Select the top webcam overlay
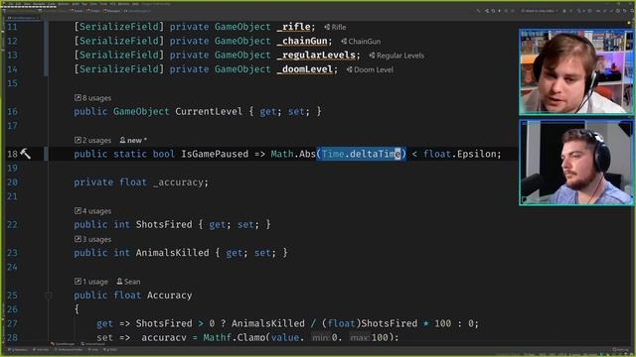The height and width of the screenshot is (357, 636). 576,71
